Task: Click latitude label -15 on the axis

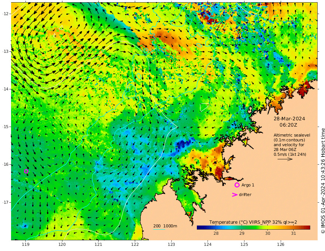Action: coord(6,127)
